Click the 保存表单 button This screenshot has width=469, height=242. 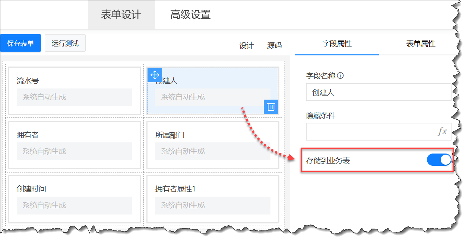tap(20, 43)
